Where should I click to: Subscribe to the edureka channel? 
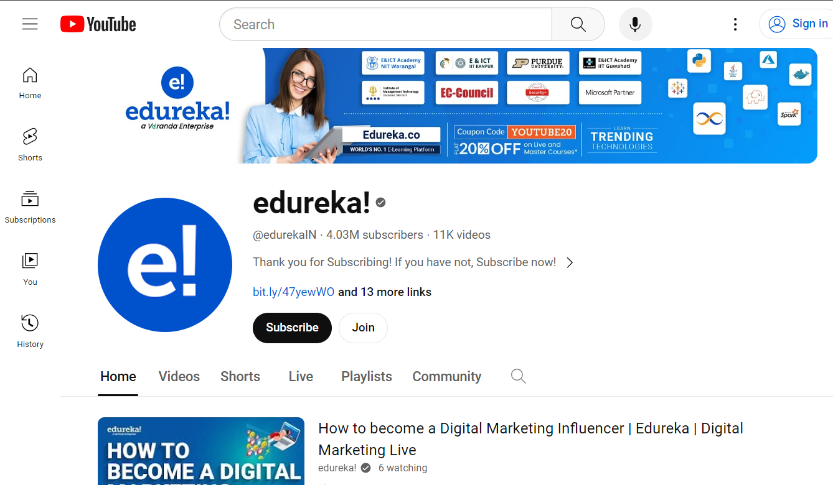point(292,328)
